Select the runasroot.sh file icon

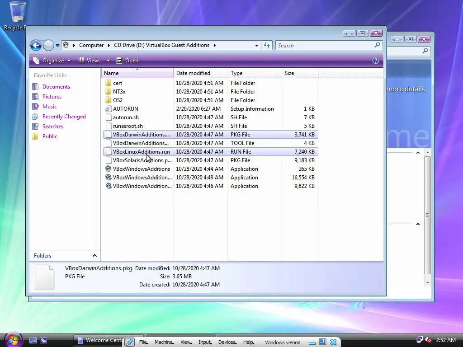109,126
